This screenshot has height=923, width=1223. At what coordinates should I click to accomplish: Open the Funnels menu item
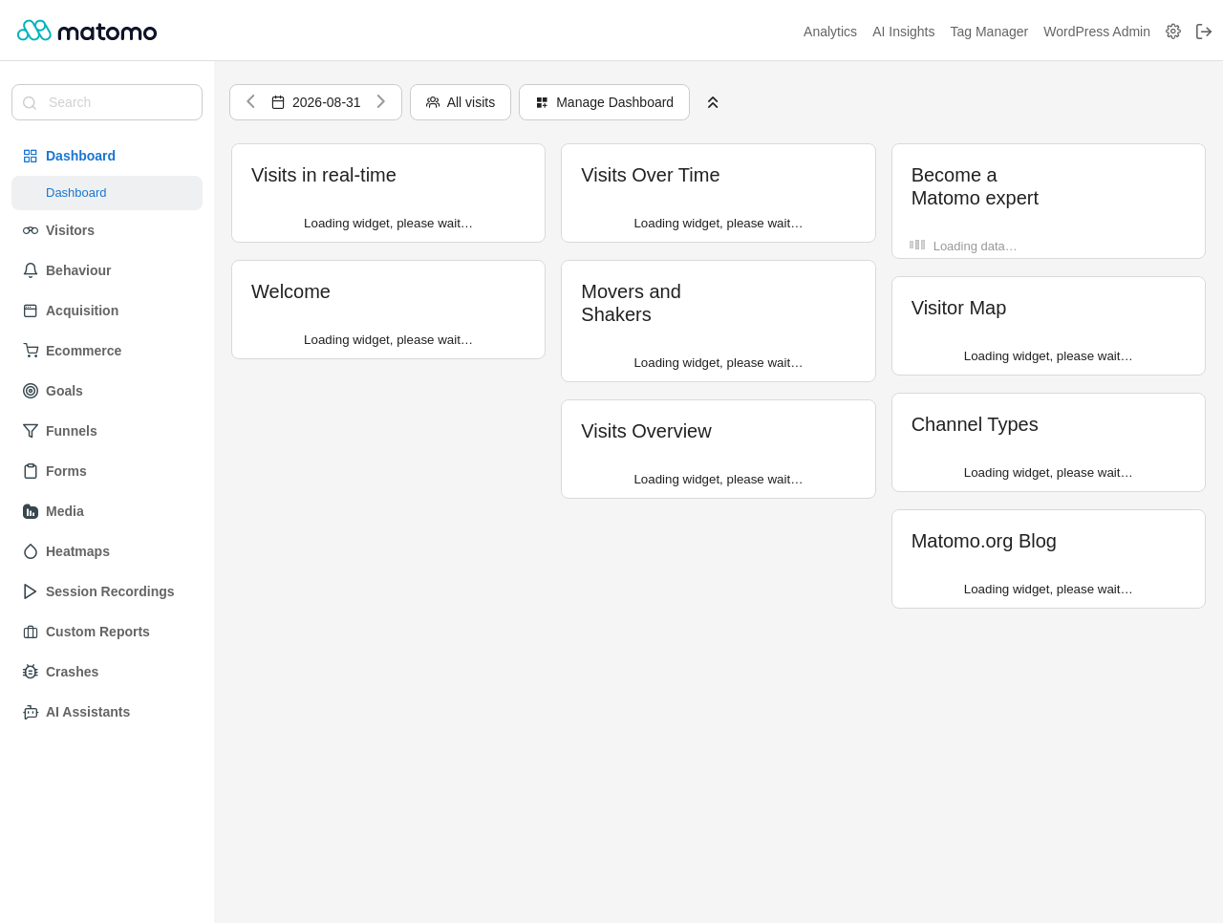(107, 431)
